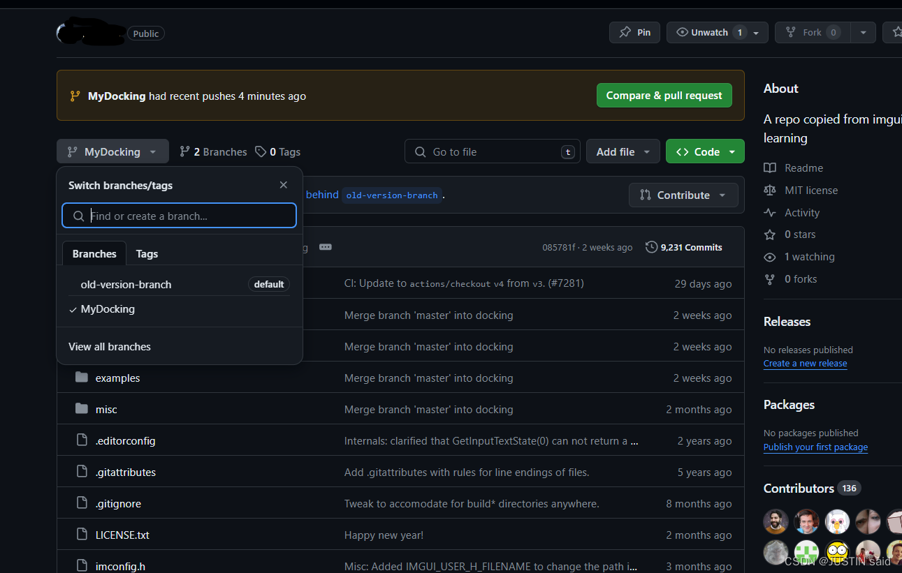Click the misc folder icon
Image resolution: width=902 pixels, height=573 pixels.
[82, 409]
